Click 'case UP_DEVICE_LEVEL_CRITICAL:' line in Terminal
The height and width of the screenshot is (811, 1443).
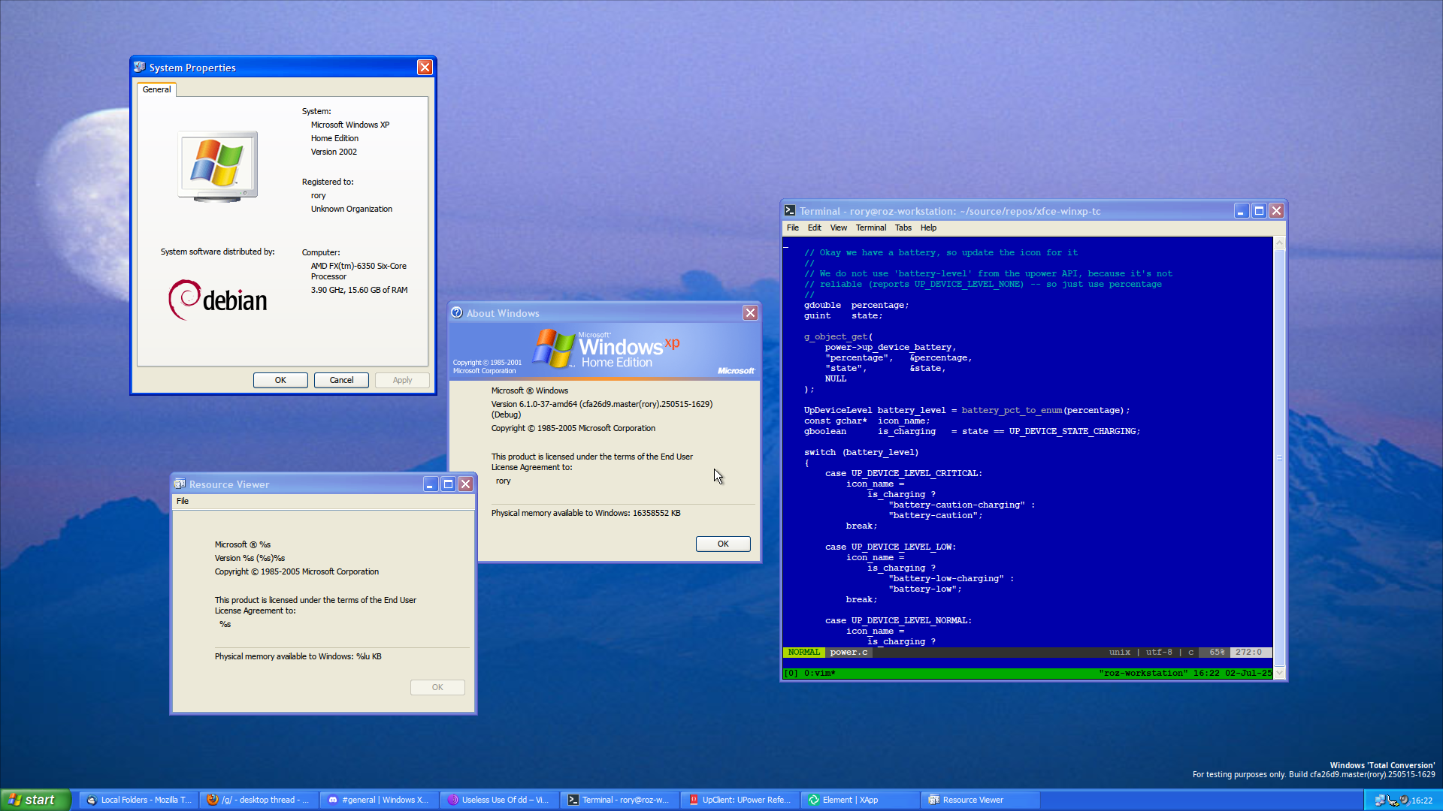pyautogui.click(x=903, y=473)
